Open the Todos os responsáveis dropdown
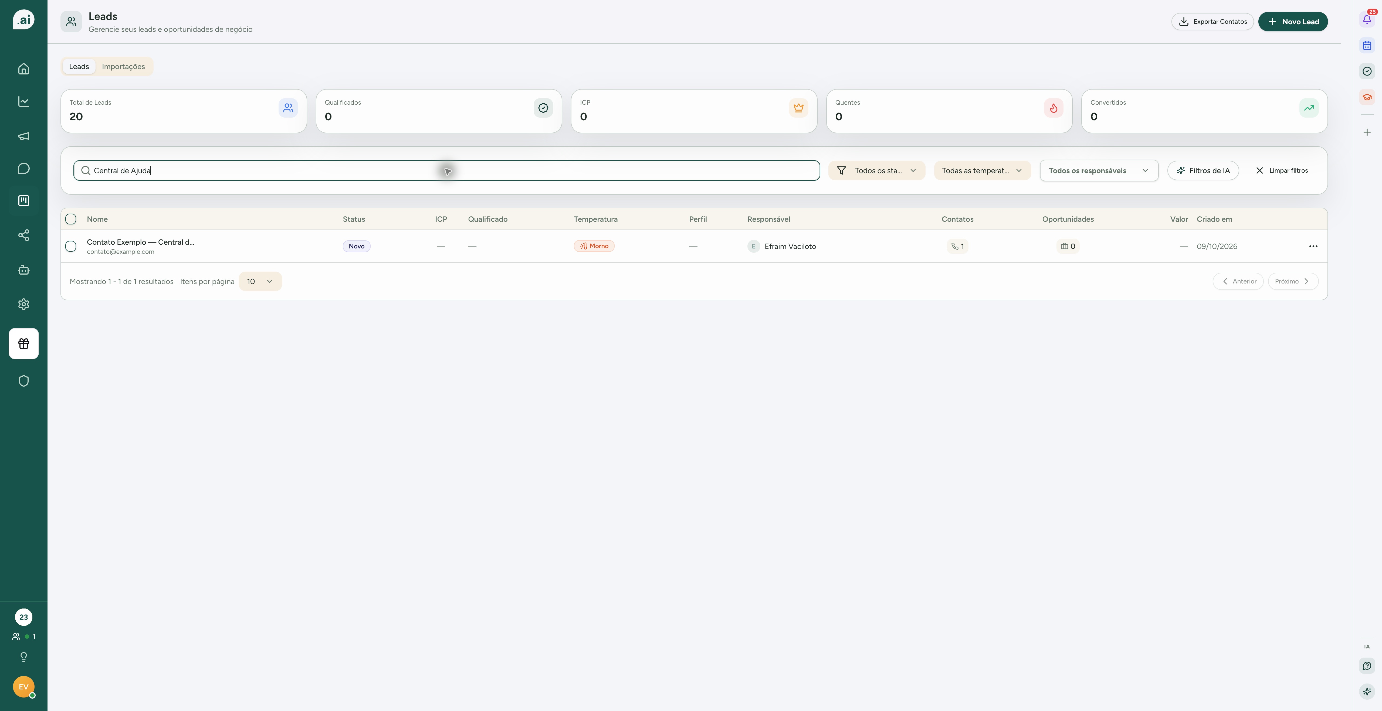Viewport: 1382px width, 711px height. [x=1099, y=170]
